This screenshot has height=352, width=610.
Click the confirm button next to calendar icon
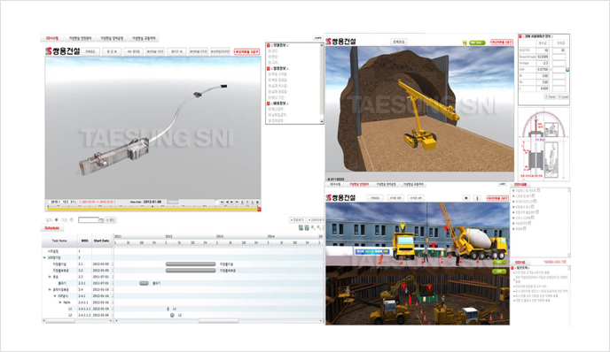[x=111, y=220]
